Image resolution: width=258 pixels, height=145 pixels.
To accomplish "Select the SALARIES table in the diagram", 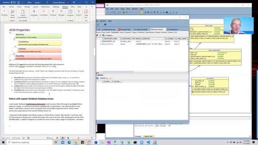I will pos(210,86).
